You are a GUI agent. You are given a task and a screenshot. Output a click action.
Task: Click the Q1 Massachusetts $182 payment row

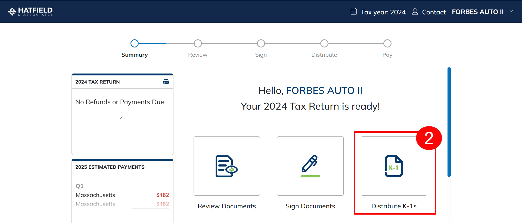tap(122, 195)
